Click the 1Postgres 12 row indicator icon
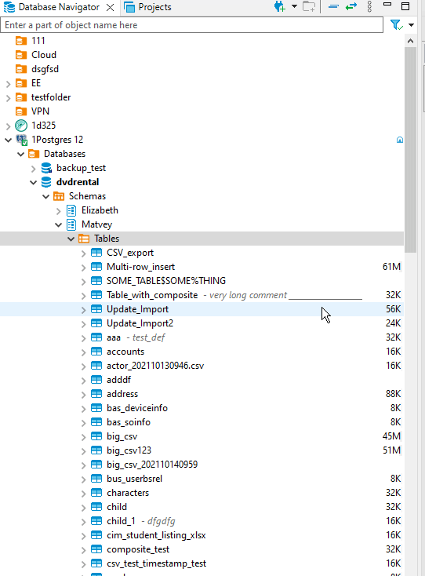Image resolution: width=425 pixels, height=576 pixels. (x=400, y=140)
